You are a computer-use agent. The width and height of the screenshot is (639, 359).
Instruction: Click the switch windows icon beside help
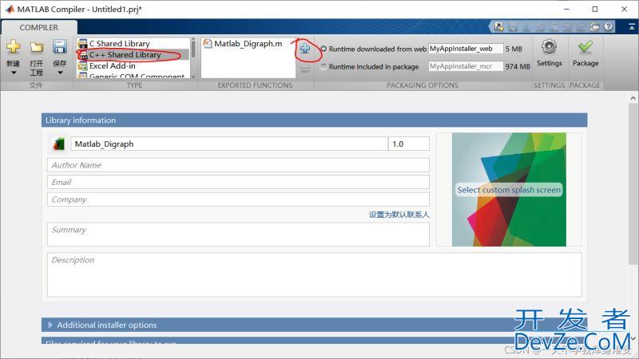pyautogui.click(x=594, y=27)
